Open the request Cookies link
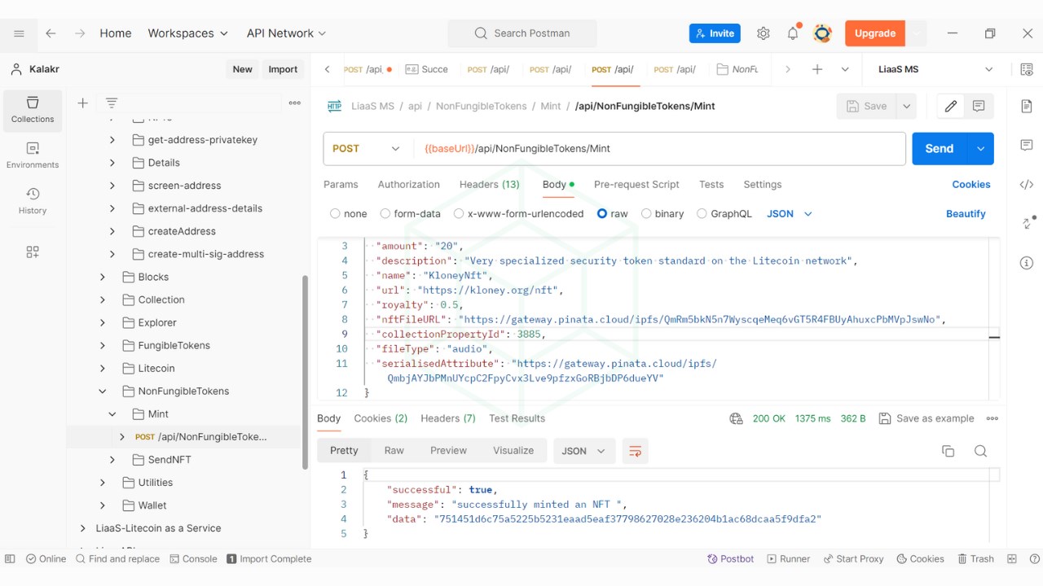 (971, 185)
